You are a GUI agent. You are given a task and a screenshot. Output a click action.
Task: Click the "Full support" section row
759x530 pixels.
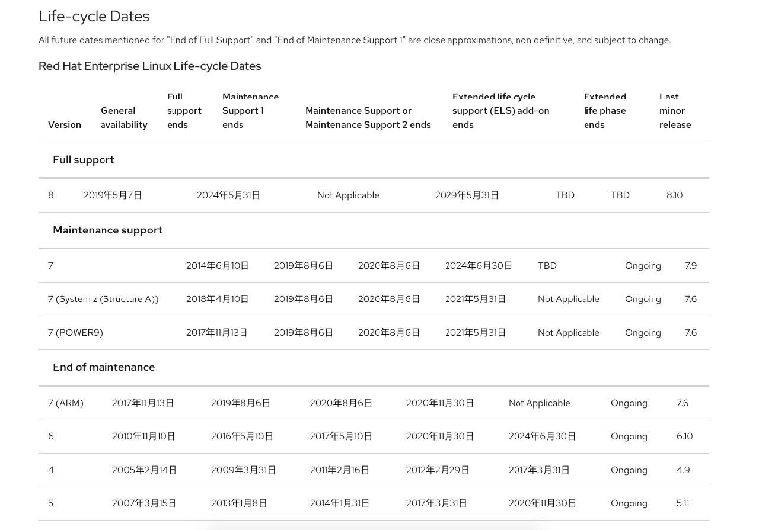coord(84,160)
